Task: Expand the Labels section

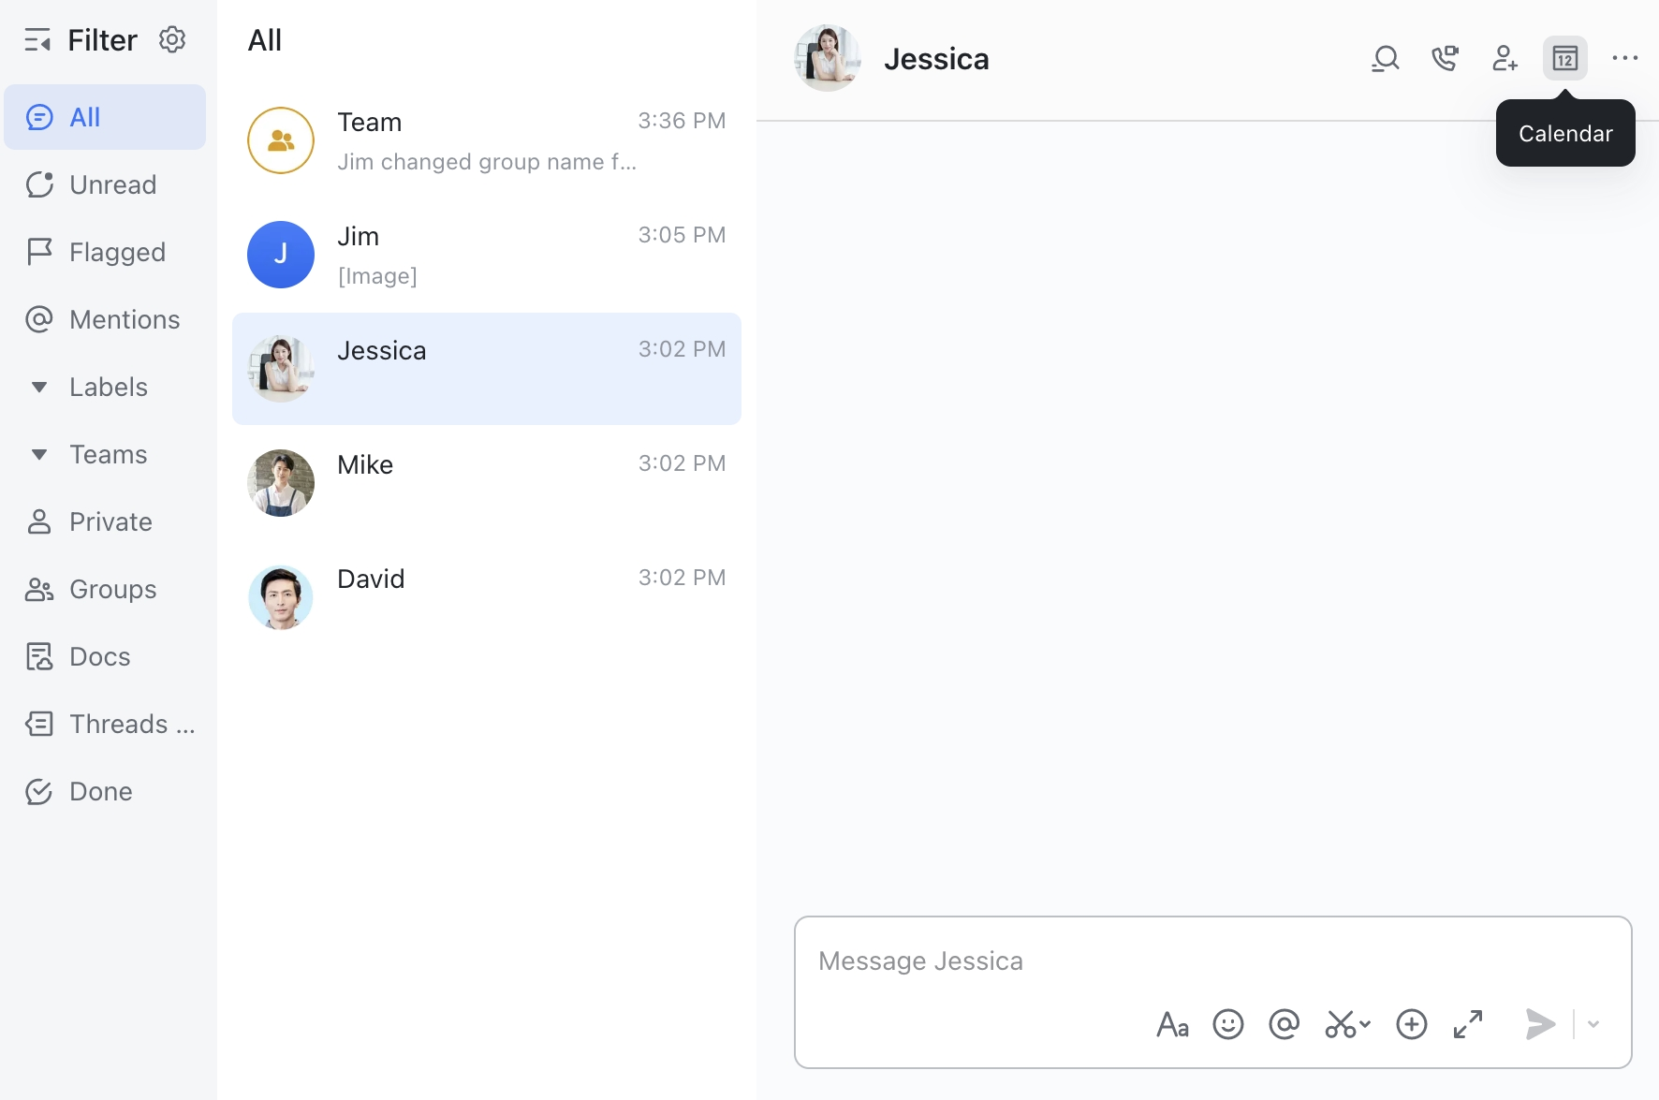Action: point(39,387)
